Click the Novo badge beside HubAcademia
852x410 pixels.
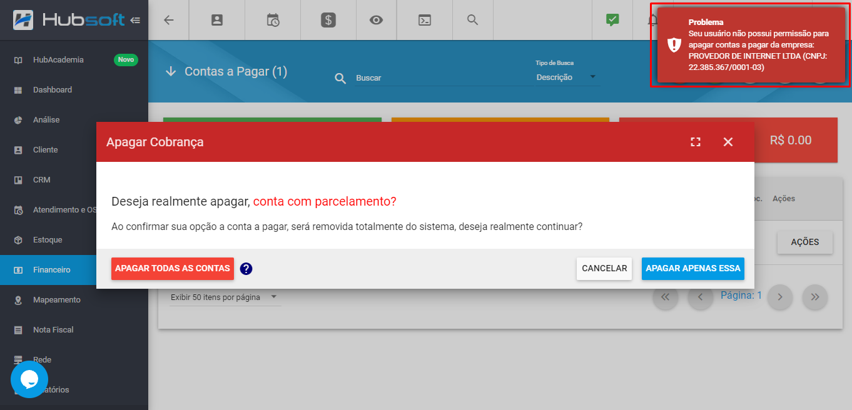click(126, 60)
